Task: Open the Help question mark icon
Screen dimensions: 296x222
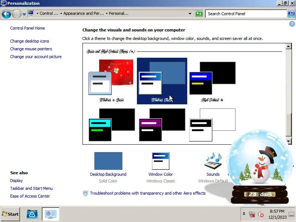Action: pyautogui.click(x=292, y=24)
